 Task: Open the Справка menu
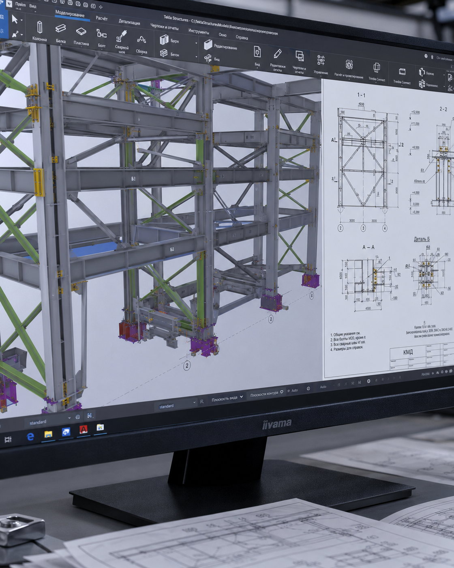point(242,38)
